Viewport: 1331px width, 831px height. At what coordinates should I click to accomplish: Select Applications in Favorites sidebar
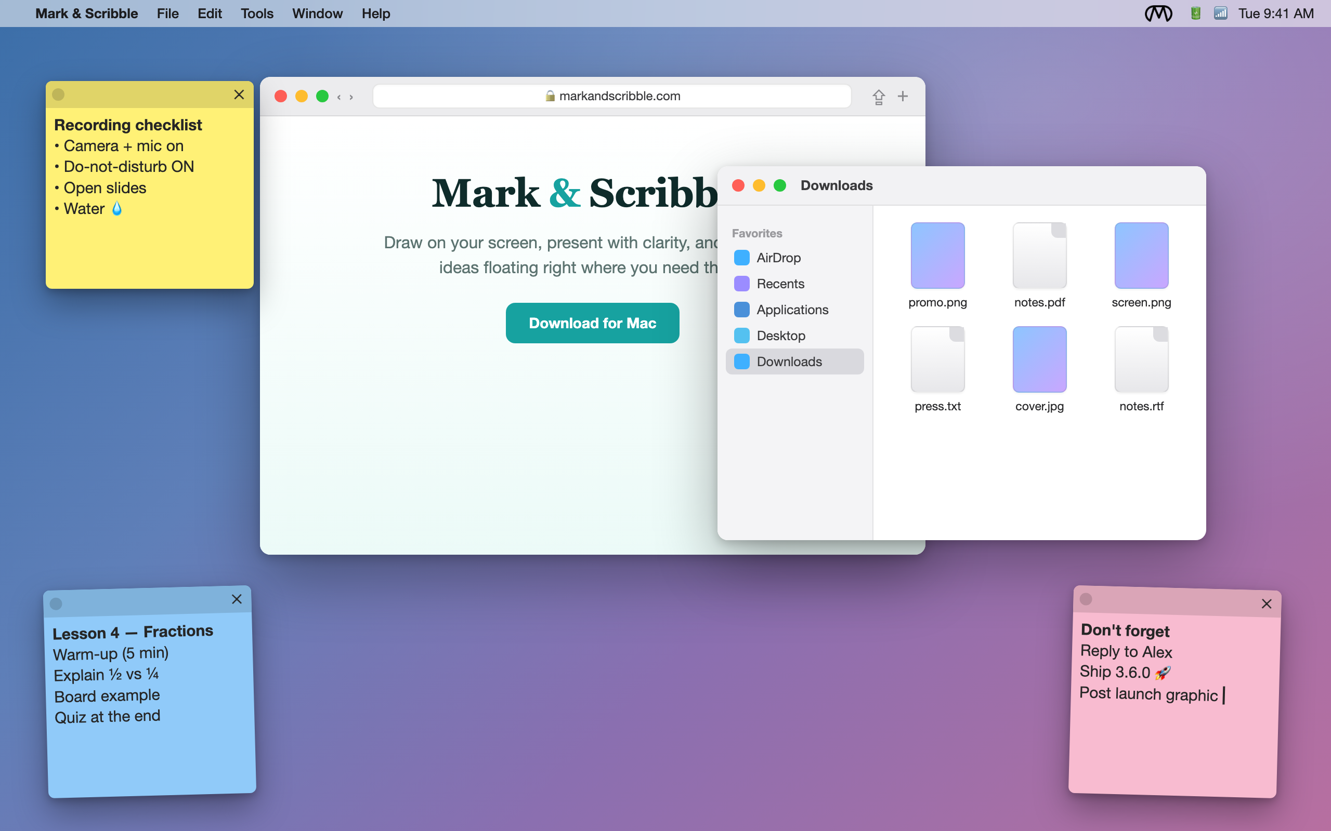[795, 310]
